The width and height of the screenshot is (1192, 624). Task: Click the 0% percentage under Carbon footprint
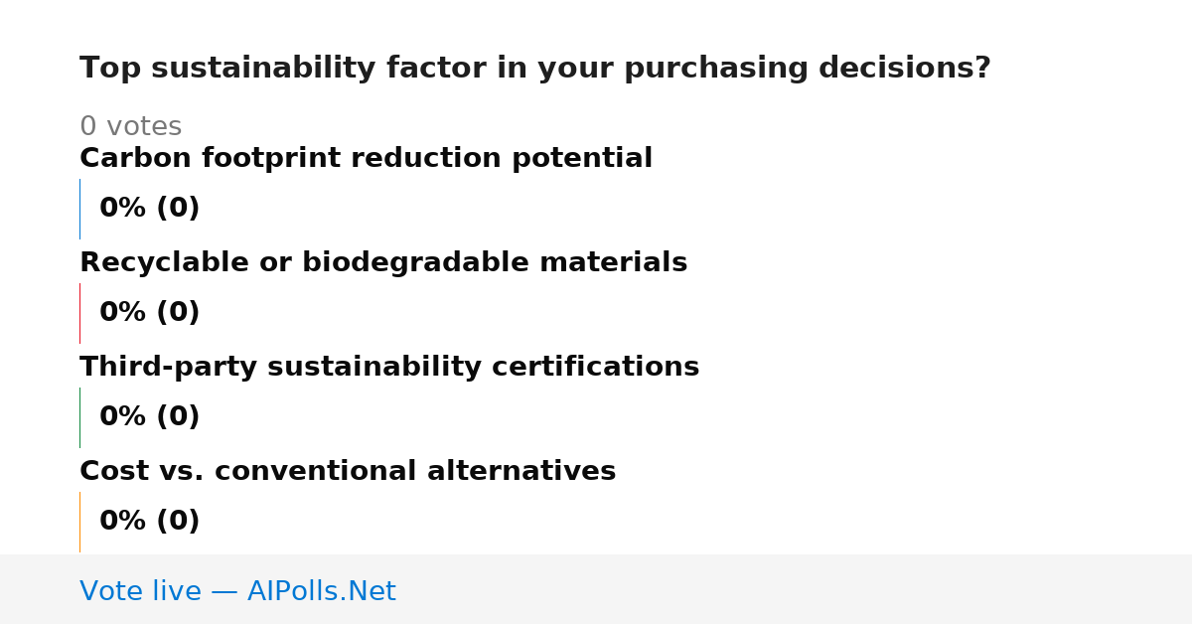(x=123, y=209)
